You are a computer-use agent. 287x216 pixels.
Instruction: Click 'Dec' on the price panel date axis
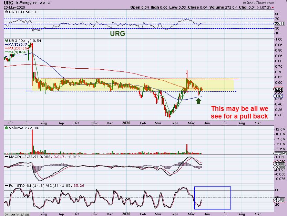110,123
